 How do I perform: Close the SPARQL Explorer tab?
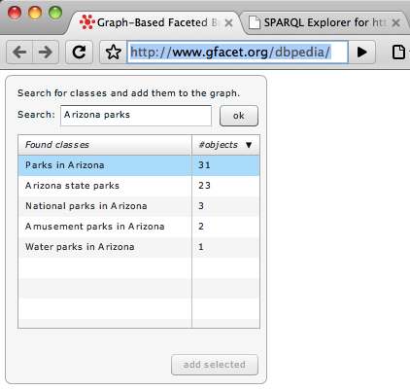coord(395,22)
